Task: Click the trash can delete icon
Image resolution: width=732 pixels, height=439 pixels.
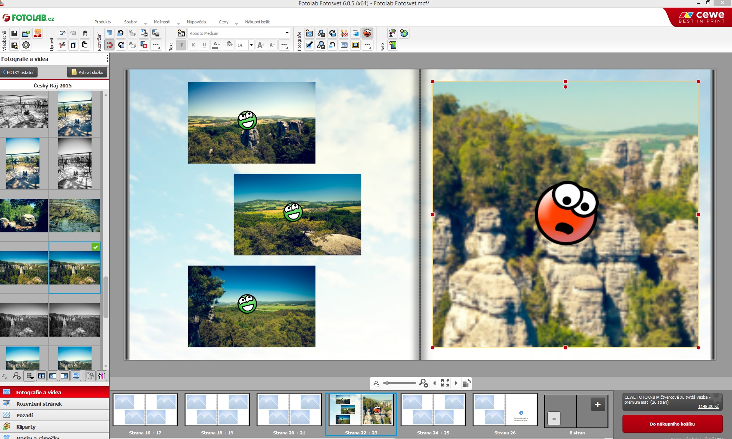Action: coord(85,33)
